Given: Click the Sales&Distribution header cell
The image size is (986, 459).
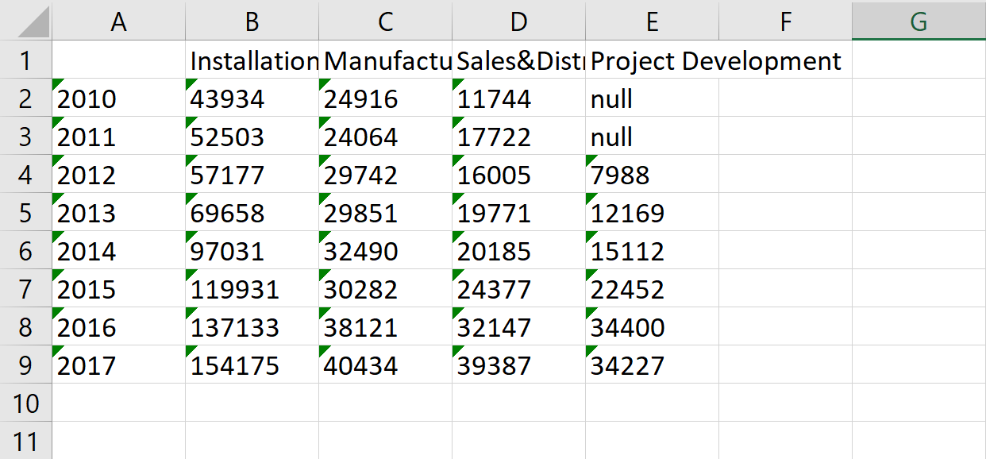Looking at the screenshot, I should pyautogui.click(x=518, y=60).
